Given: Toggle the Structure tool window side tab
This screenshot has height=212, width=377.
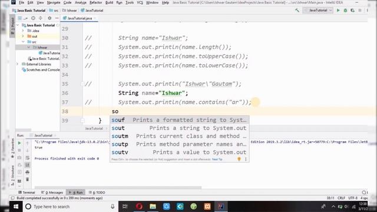Looking at the screenshot, I should [x=12, y=175].
